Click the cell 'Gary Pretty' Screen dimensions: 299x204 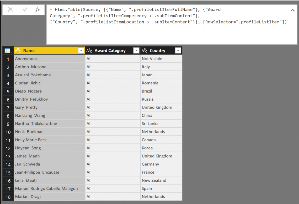[49, 107]
